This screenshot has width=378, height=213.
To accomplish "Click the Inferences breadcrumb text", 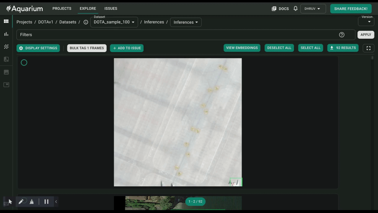I will tap(154, 22).
